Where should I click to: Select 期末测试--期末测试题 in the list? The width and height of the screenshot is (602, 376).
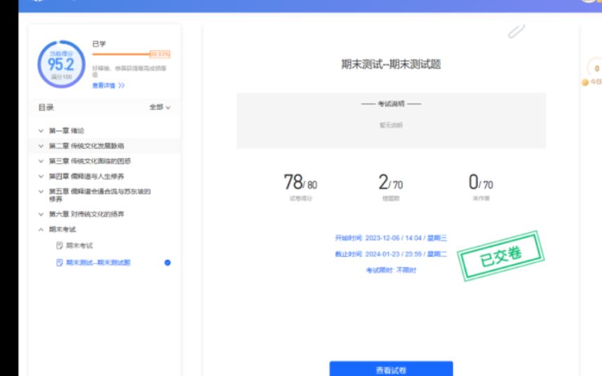98,263
